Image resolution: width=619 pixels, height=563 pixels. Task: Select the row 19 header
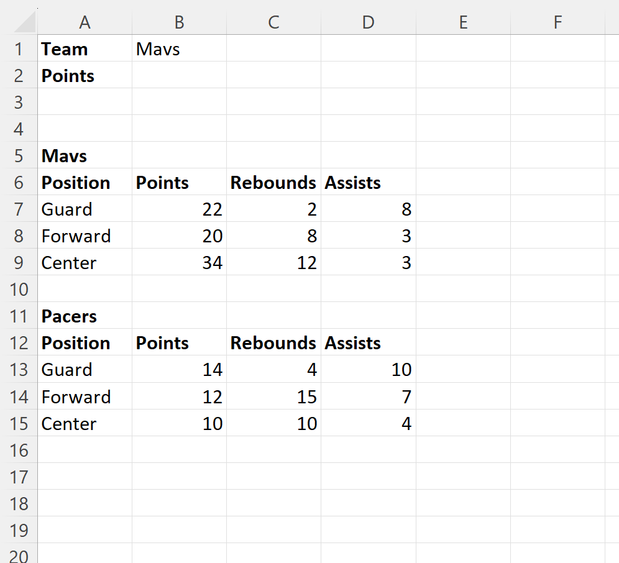point(19,530)
